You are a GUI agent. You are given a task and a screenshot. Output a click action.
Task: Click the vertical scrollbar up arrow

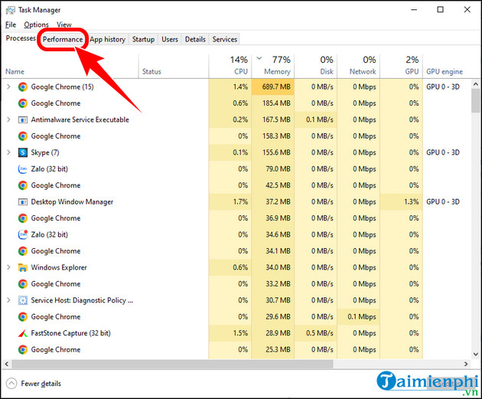tap(476, 84)
